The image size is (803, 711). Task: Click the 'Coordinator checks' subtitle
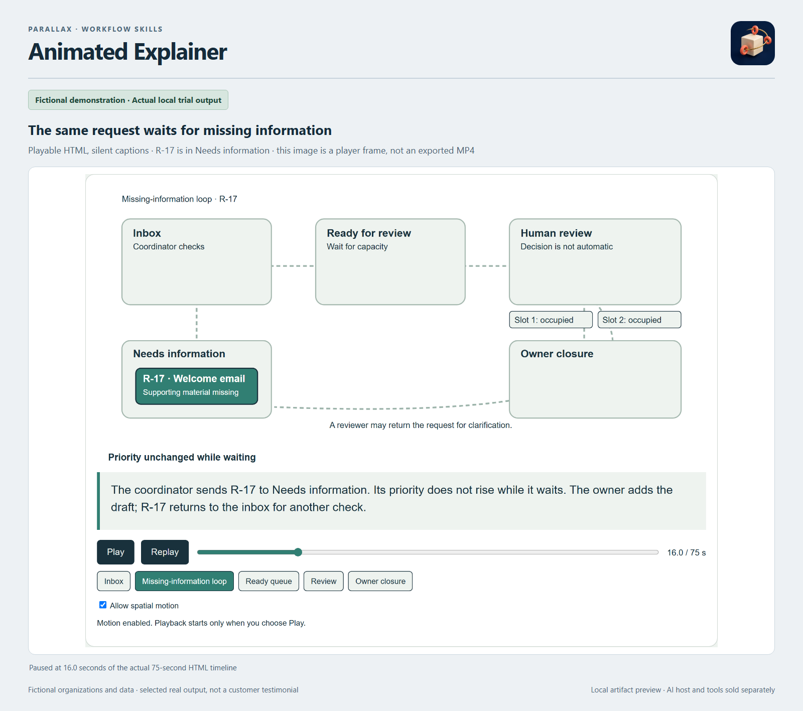(x=169, y=246)
